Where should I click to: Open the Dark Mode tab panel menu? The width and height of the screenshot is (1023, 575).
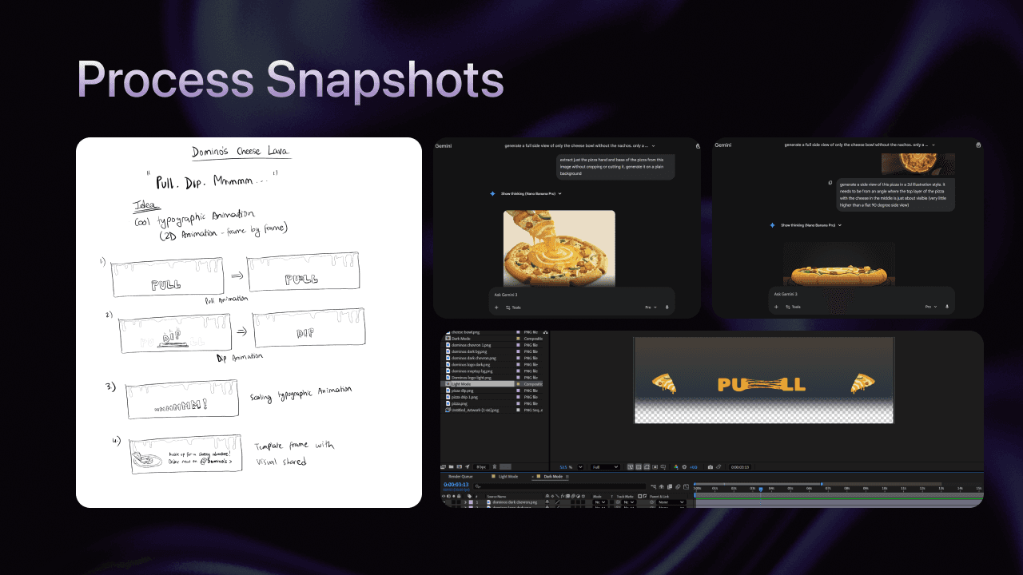pos(567,477)
